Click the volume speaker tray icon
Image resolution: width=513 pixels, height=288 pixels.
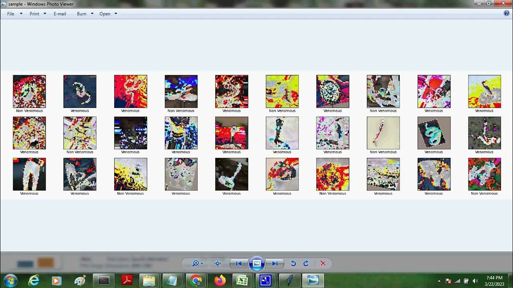coord(475,281)
